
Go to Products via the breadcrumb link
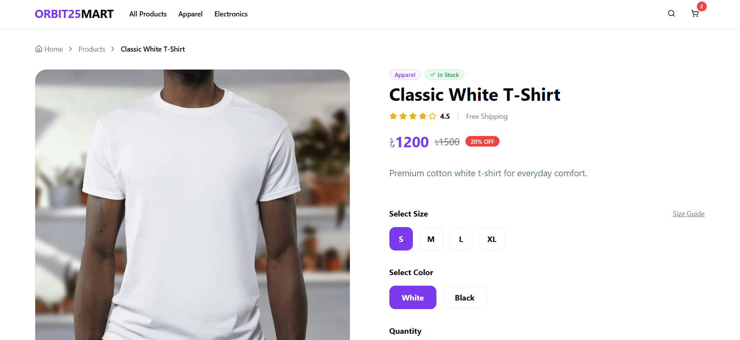92,49
